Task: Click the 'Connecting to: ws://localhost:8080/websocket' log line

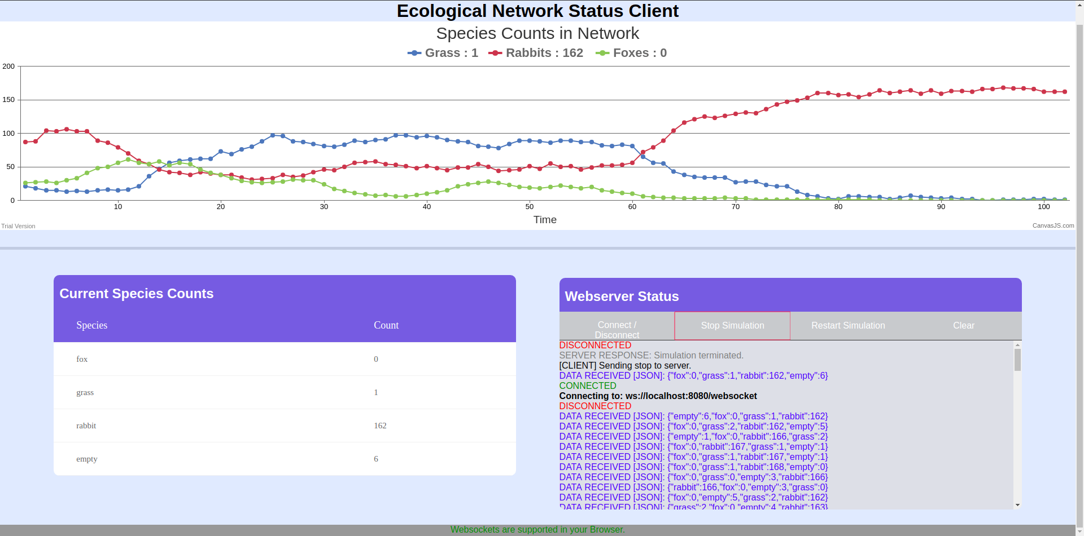Action: tap(658, 396)
